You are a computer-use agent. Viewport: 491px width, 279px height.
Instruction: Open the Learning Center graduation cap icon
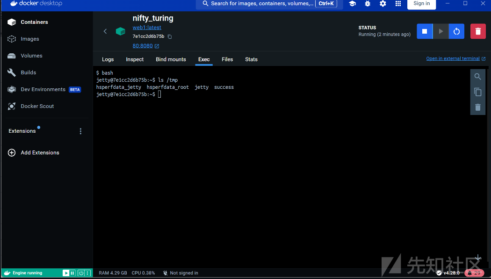[352, 3]
